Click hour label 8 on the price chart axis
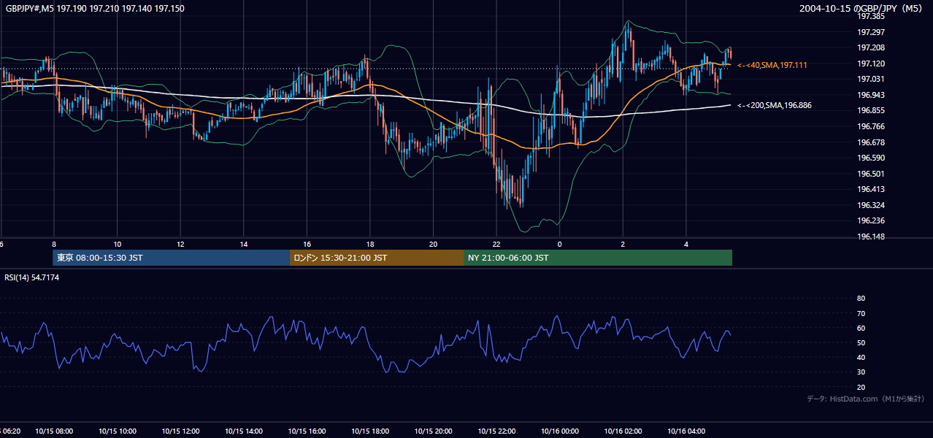This screenshot has height=438, width=933. [x=54, y=244]
